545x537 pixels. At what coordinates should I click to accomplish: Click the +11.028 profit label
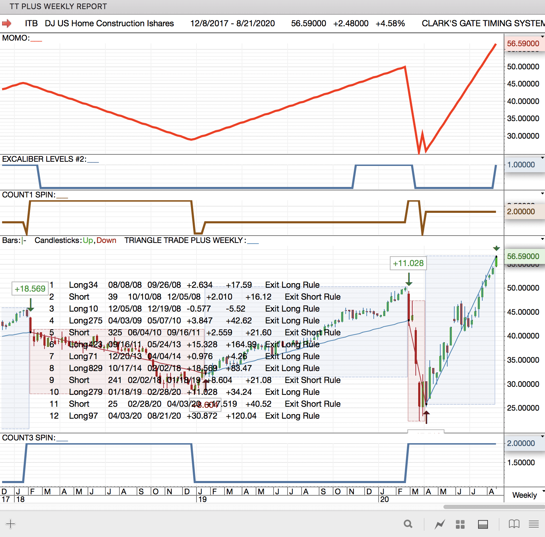(x=408, y=263)
